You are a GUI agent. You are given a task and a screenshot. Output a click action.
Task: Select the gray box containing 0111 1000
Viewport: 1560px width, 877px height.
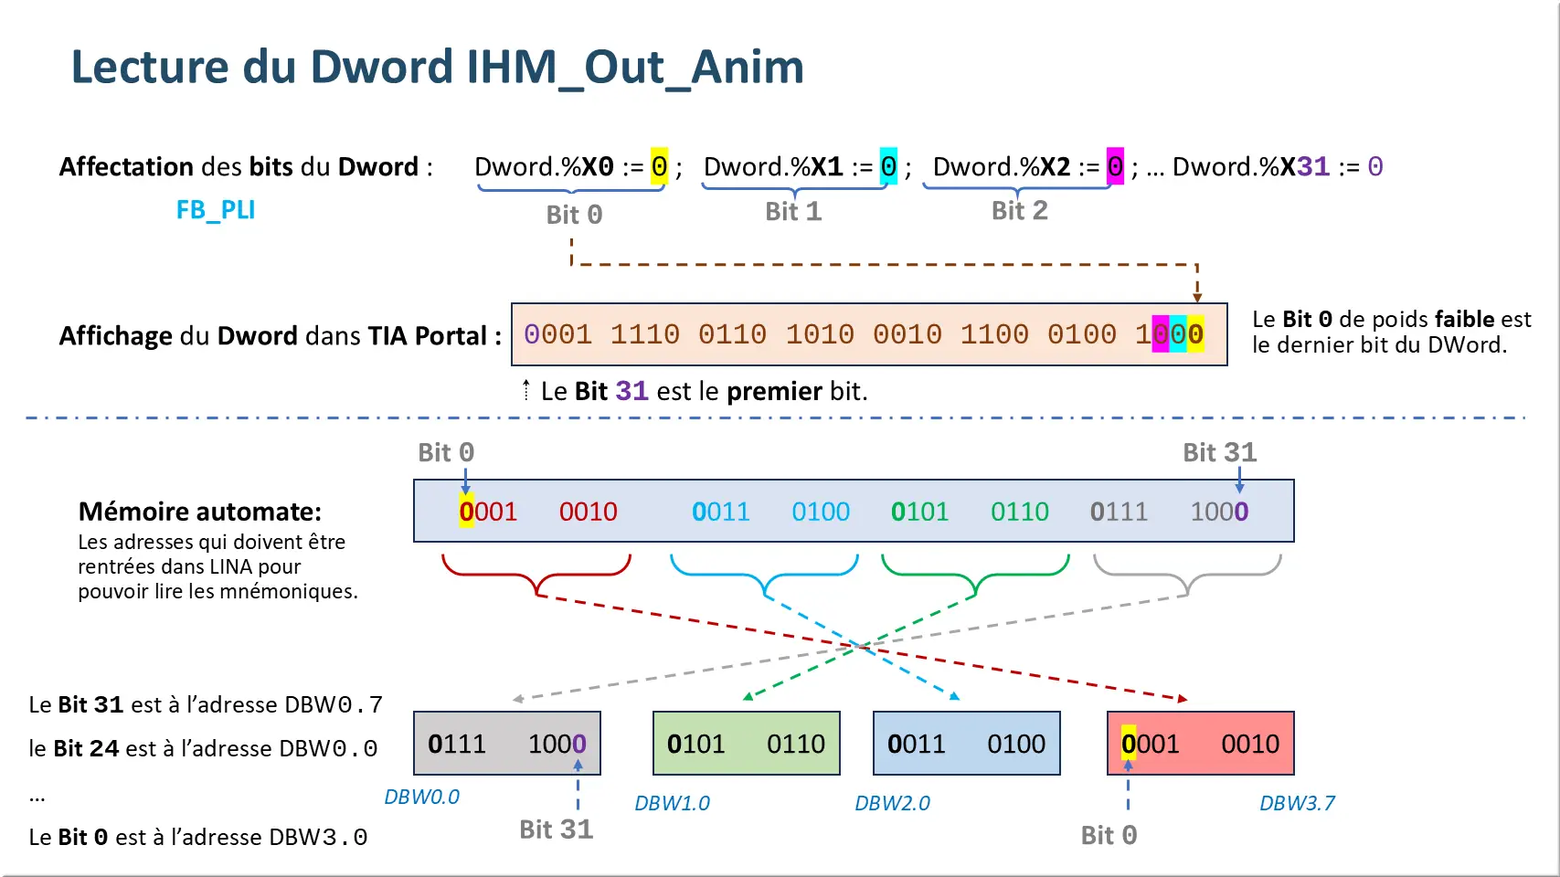pyautogui.click(x=506, y=744)
